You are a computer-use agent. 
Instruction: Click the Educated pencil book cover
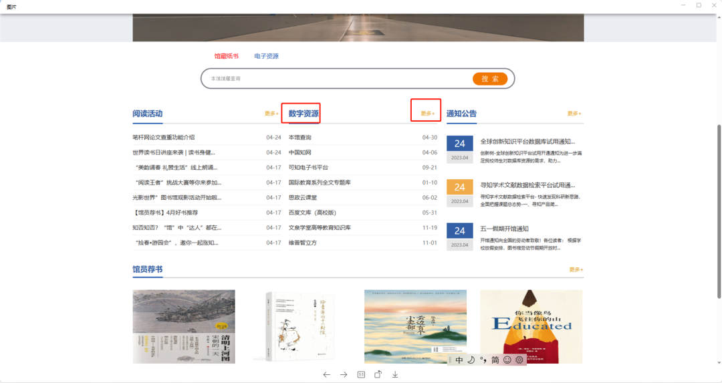point(531,326)
